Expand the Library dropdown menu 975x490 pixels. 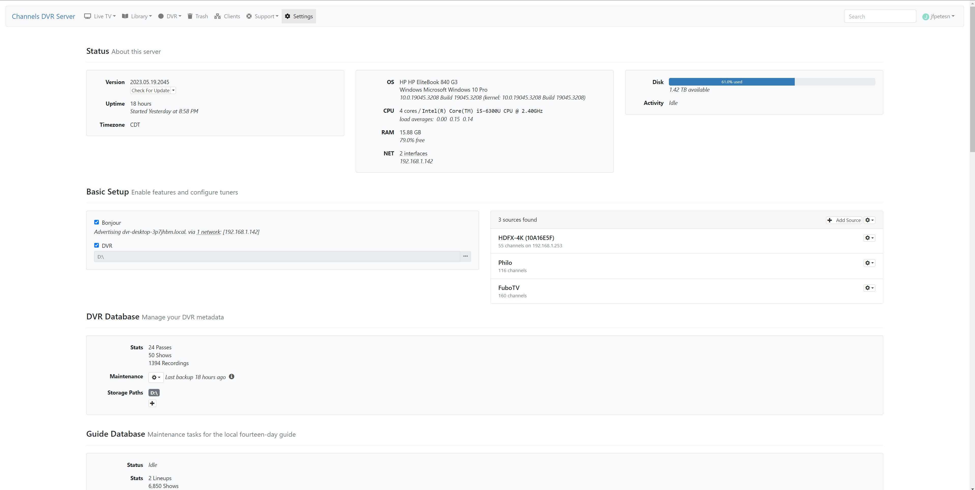[x=137, y=16]
